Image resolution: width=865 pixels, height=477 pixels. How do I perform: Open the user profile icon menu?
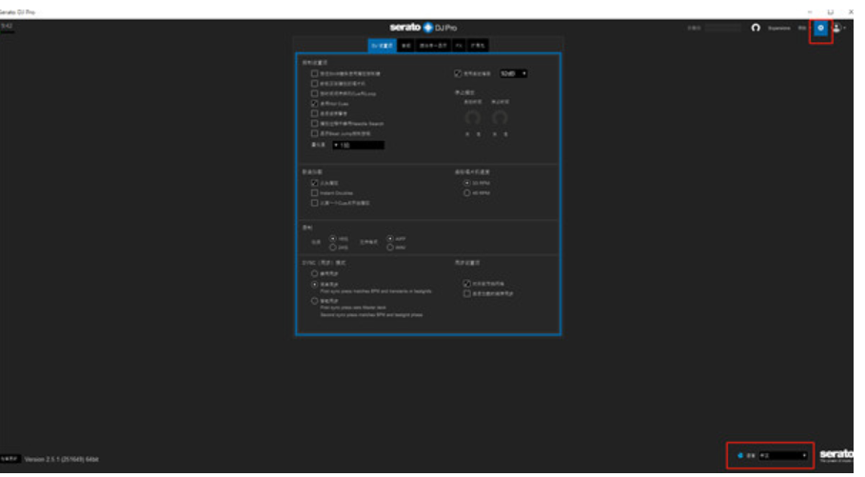(x=836, y=29)
